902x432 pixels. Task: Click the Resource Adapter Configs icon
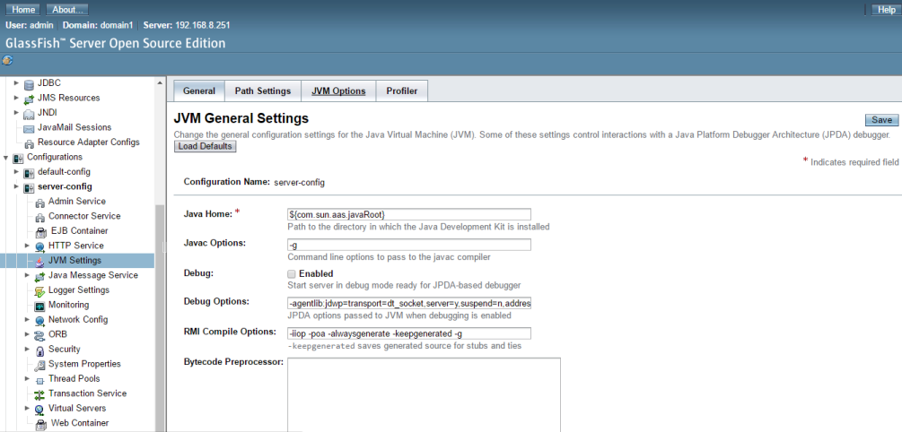coord(29,143)
